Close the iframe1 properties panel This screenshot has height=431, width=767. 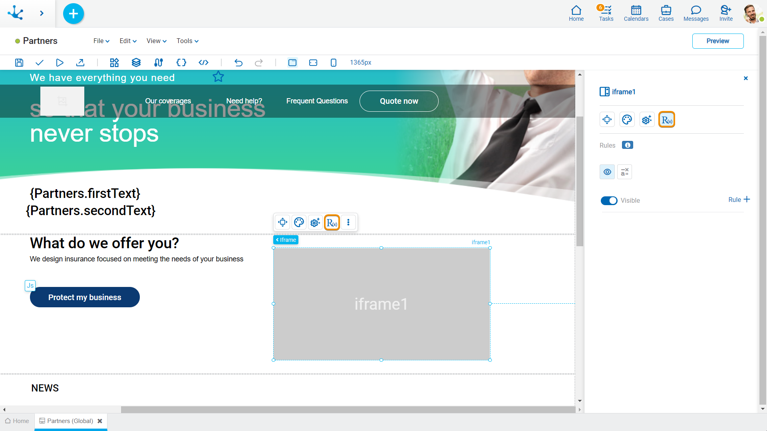point(745,78)
